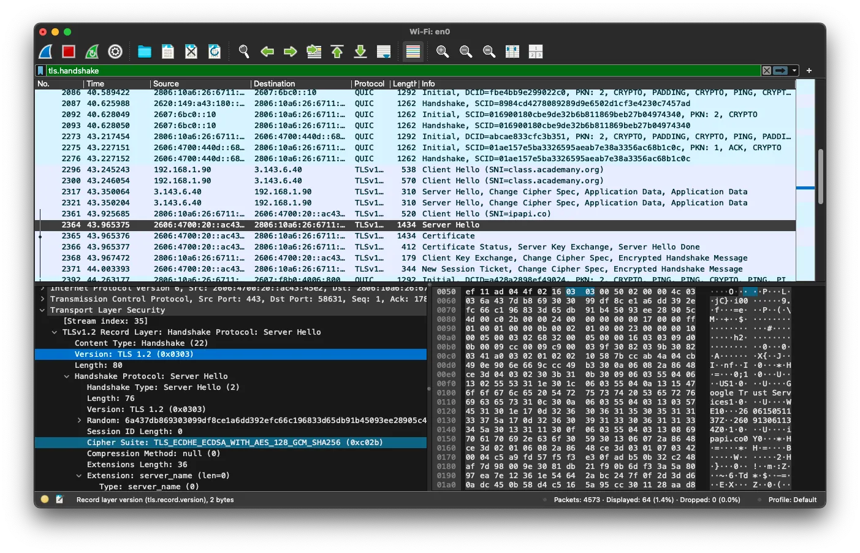Select packet 2368 Client Key Exchange row
The height and width of the screenshot is (553, 860).
415,258
